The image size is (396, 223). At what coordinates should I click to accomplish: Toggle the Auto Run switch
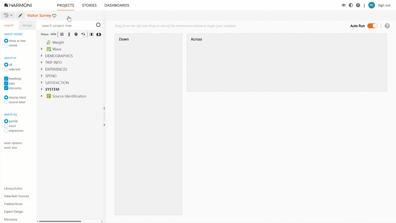(372, 26)
